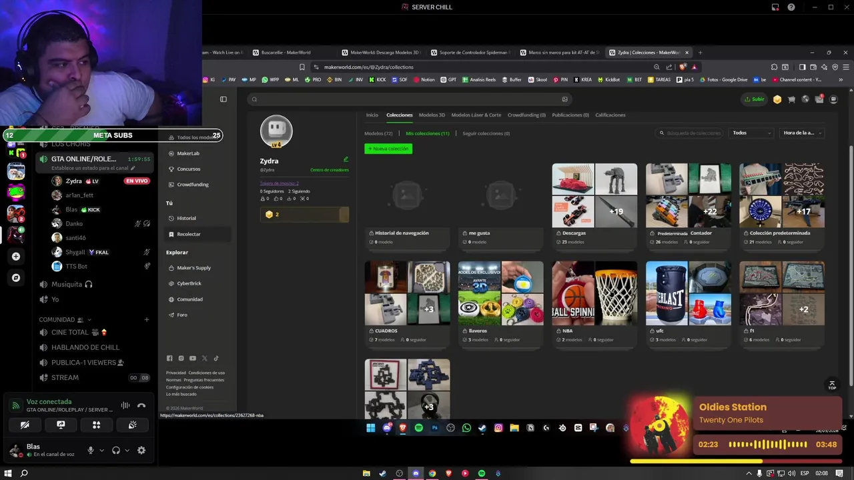Click Brave image search icon in search bar

[564, 99]
